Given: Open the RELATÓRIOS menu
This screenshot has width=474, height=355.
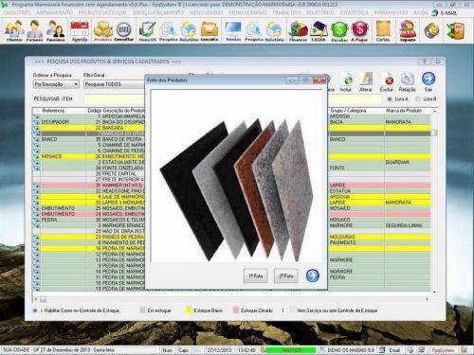Looking at the screenshot, I should click(320, 12).
